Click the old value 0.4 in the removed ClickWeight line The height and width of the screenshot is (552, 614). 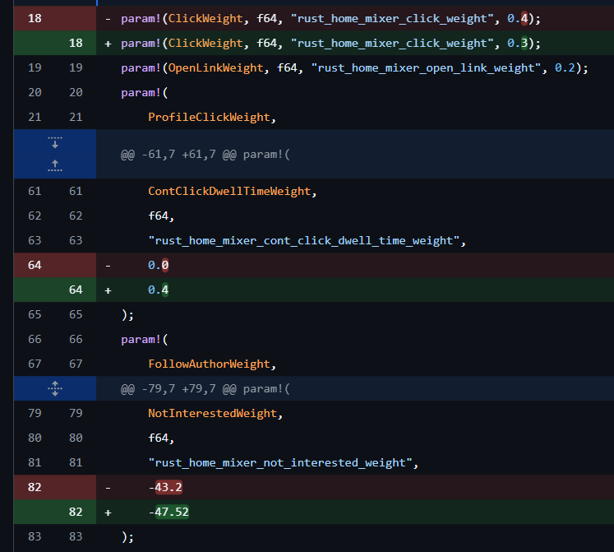518,18
